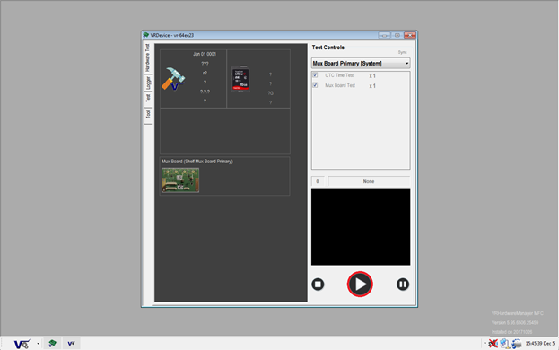Switch to the Hardware Test tab

(x=148, y=58)
